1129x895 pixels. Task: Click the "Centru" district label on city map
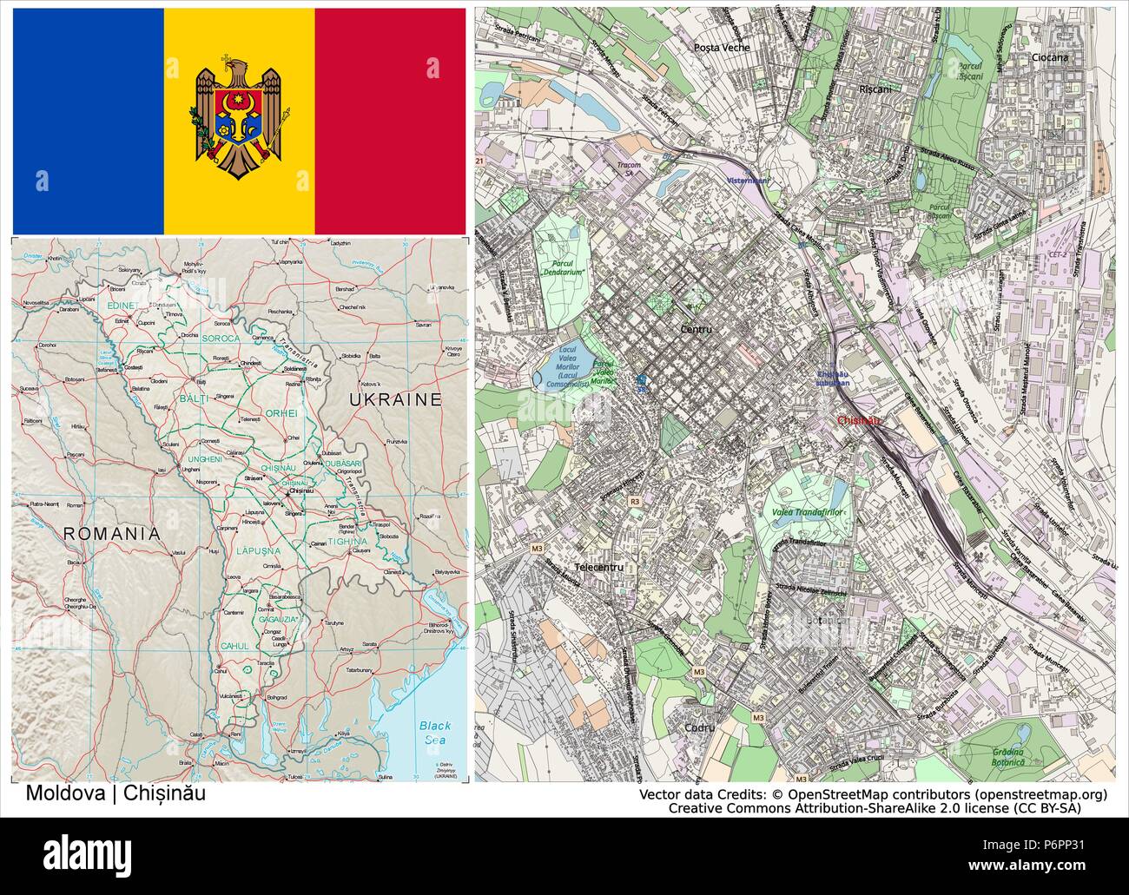point(697,330)
